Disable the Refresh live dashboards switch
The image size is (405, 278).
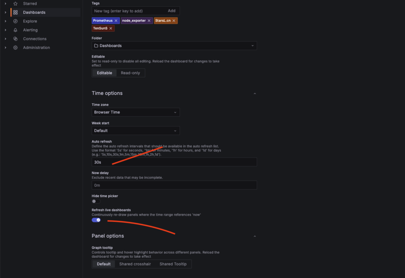pyautogui.click(x=96, y=220)
